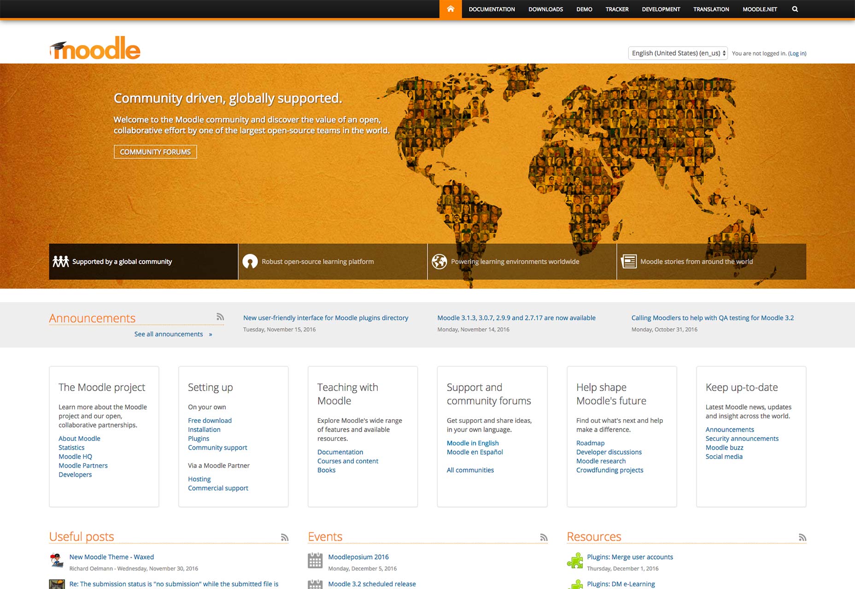
Task: Click the Log in link
Action: pos(797,53)
